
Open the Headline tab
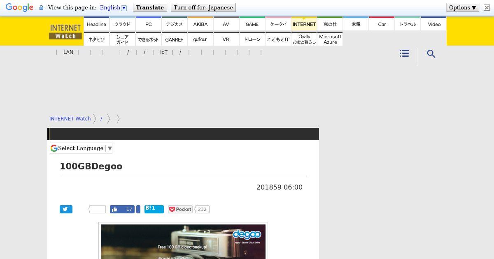click(x=96, y=24)
